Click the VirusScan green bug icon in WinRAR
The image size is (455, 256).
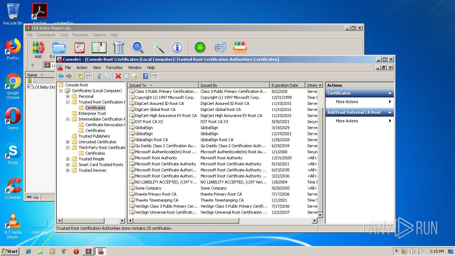point(200,47)
